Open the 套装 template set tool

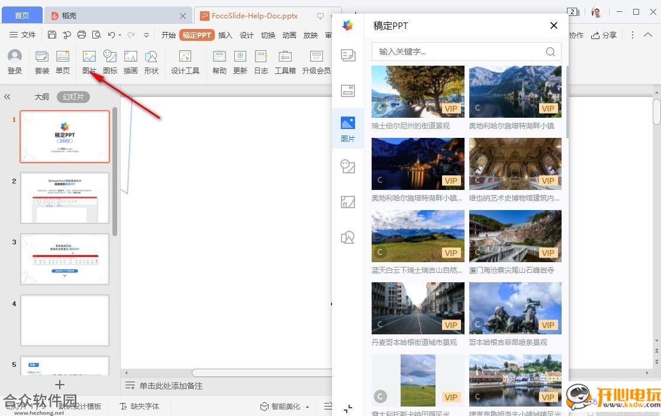coord(42,62)
